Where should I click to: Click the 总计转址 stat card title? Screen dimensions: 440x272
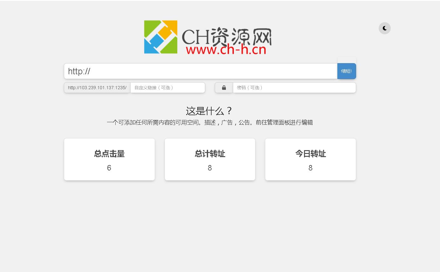[x=210, y=154]
